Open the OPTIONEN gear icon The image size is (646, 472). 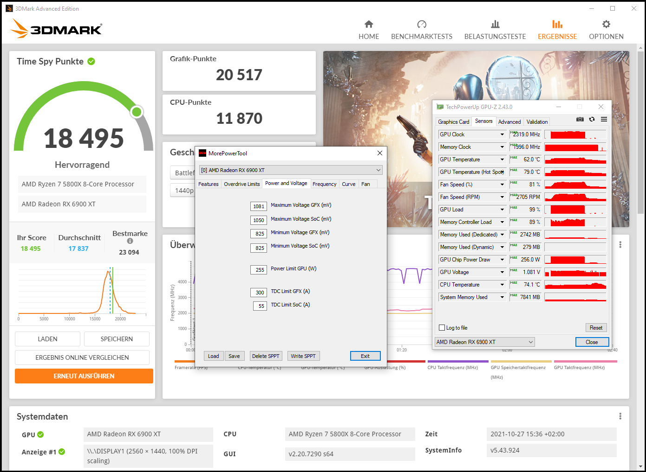[606, 24]
